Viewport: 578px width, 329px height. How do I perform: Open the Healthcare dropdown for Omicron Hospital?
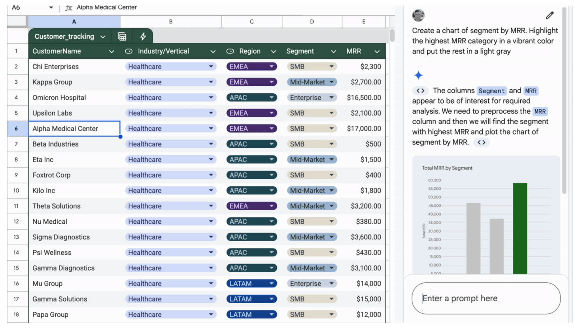coord(211,98)
